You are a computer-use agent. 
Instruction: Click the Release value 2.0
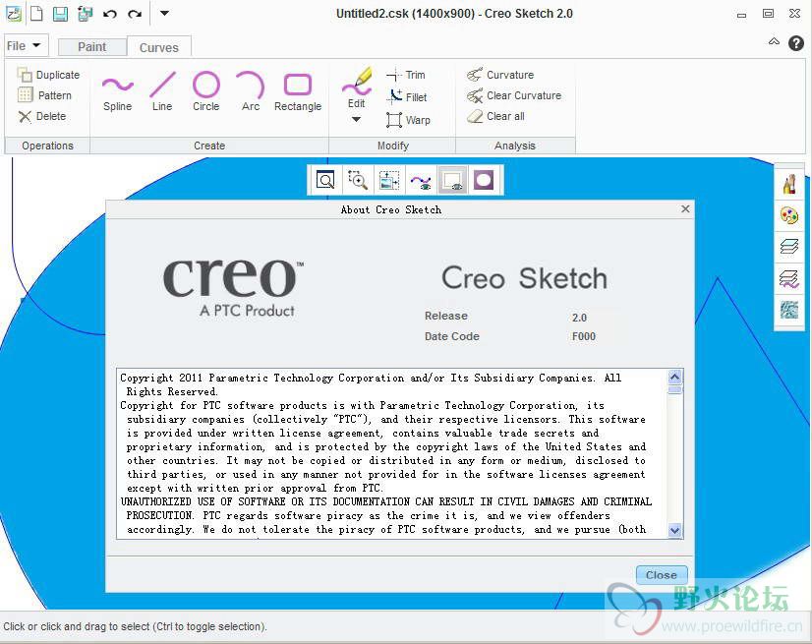pyautogui.click(x=579, y=318)
